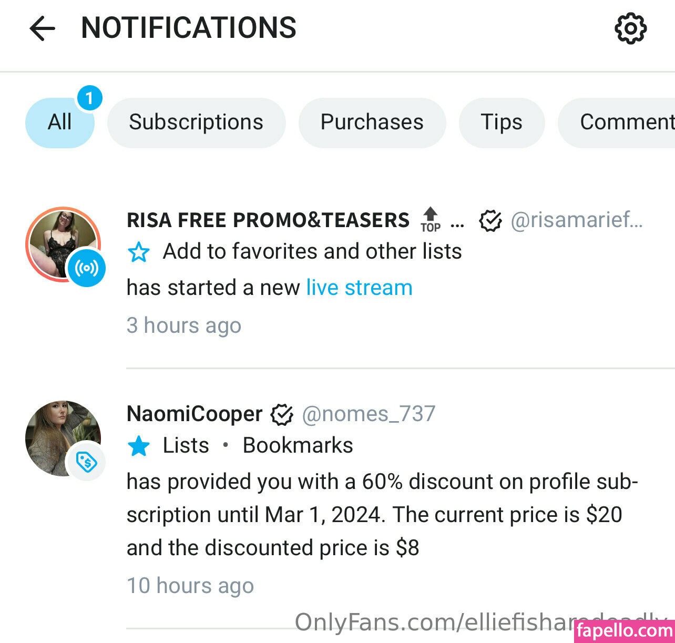Tap the TOP arrow emoji icon

pos(430,220)
